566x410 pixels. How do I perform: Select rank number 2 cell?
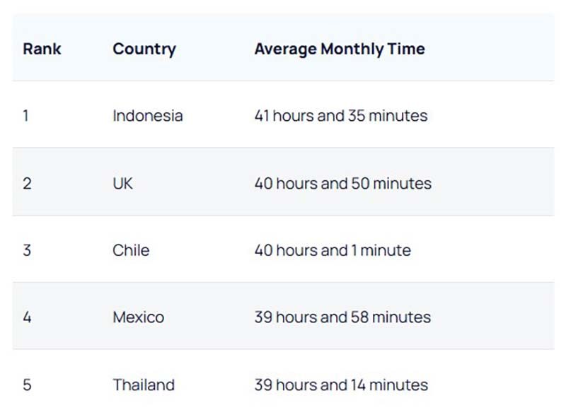tap(27, 184)
